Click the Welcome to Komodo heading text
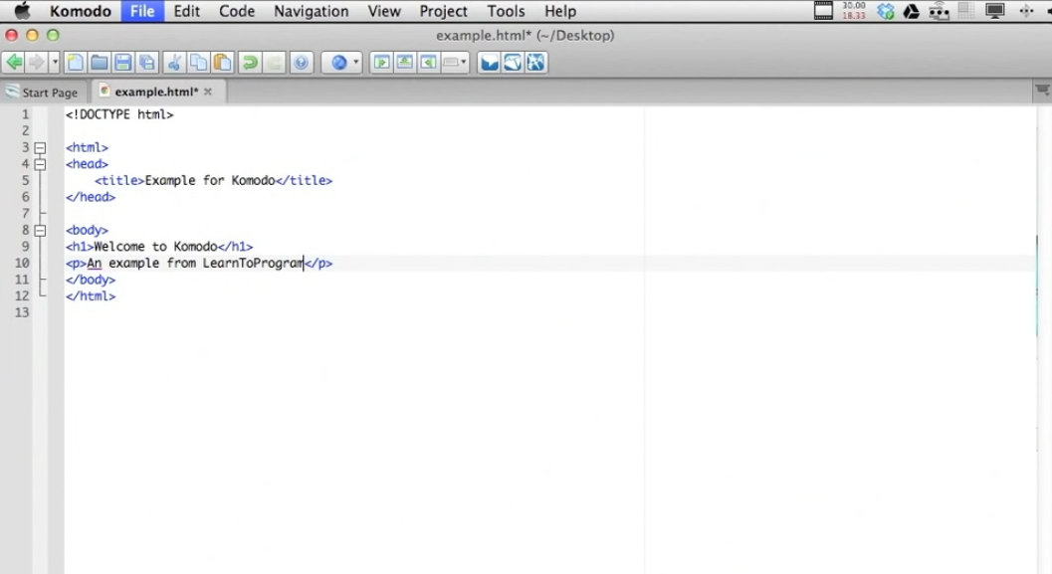This screenshot has width=1052, height=574. pyautogui.click(x=155, y=247)
